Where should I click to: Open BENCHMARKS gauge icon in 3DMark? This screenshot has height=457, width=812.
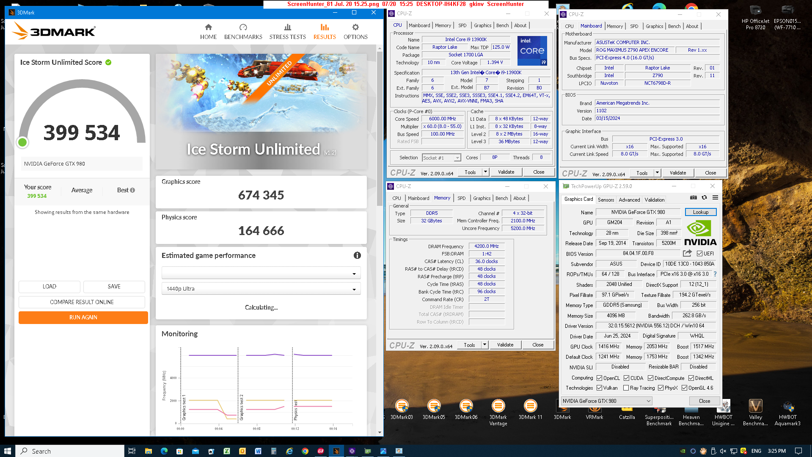pyautogui.click(x=243, y=27)
